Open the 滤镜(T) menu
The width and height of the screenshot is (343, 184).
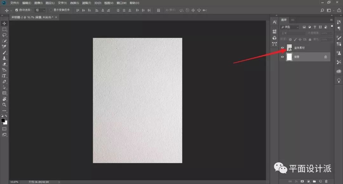tap(86, 3)
